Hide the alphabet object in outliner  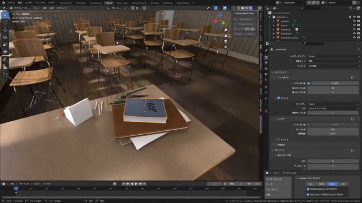[354, 21]
